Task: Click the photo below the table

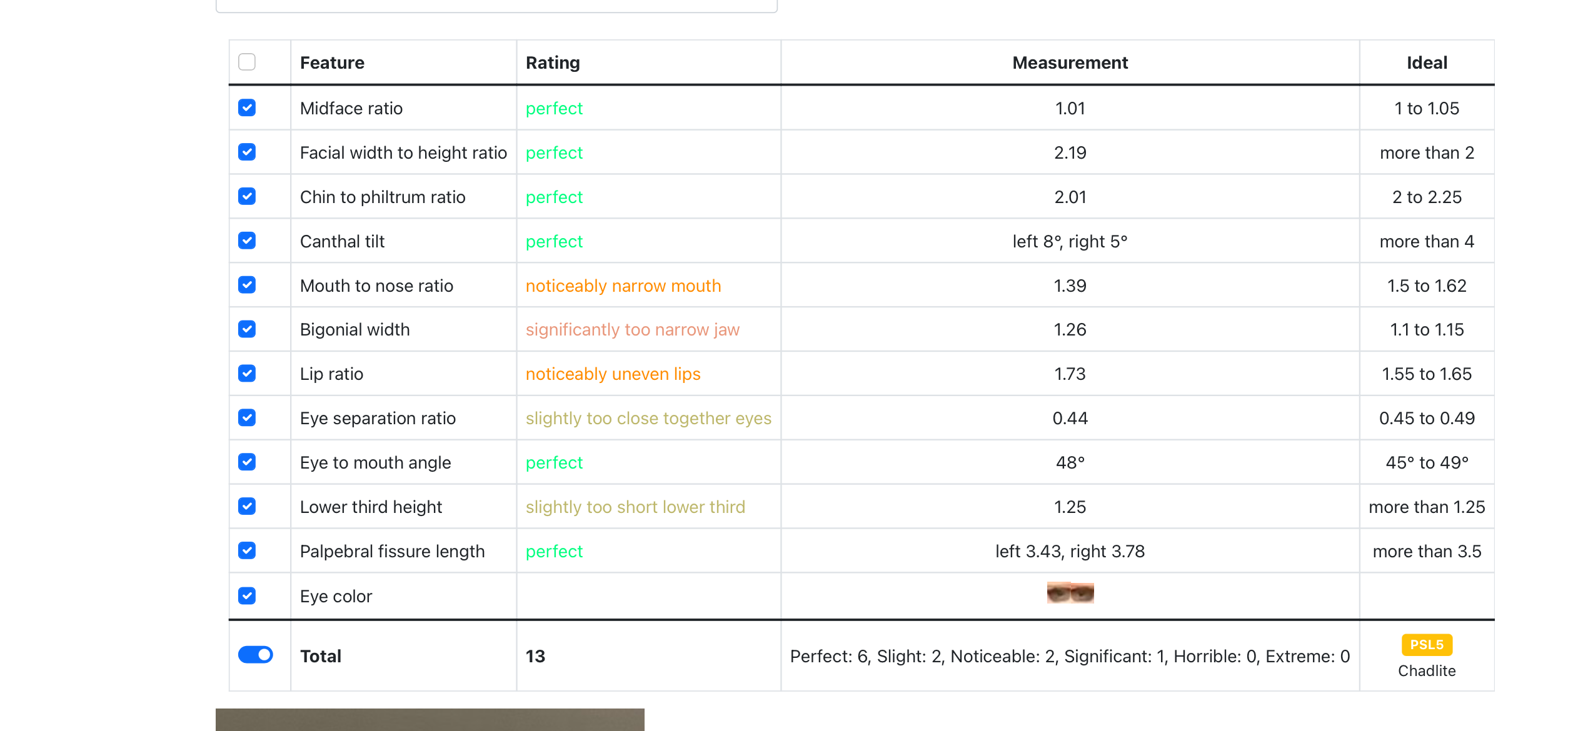Action: click(x=430, y=719)
